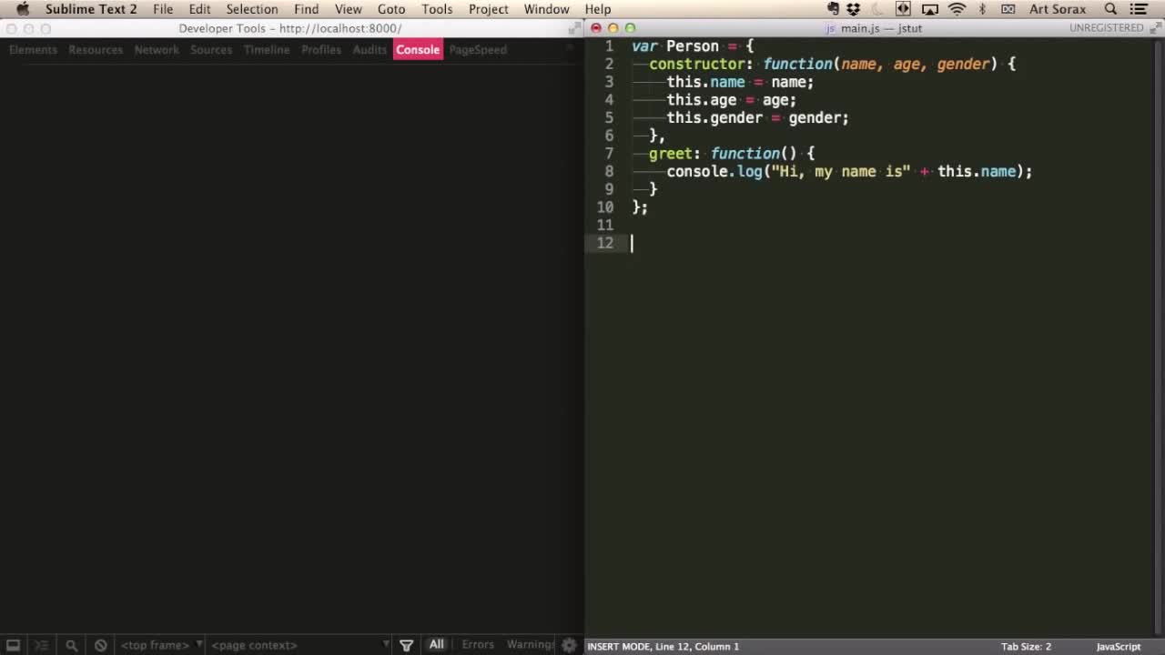Open the Edit menu

coord(199,9)
